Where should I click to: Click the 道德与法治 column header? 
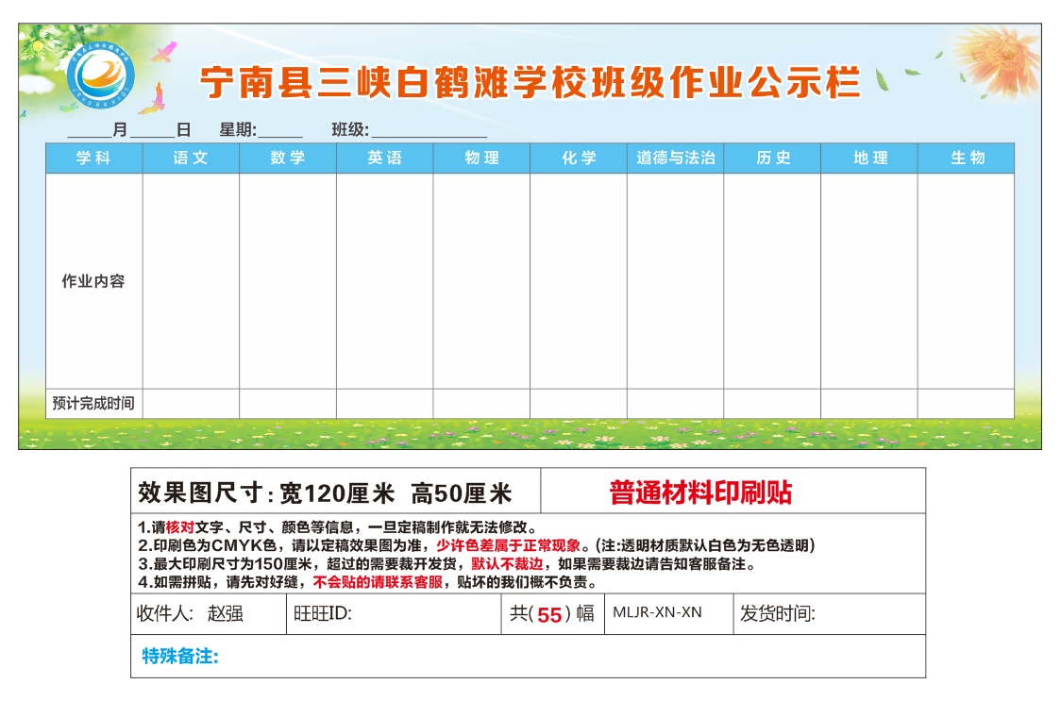675,158
